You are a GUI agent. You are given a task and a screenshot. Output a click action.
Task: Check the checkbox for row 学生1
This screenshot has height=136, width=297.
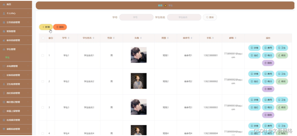(43, 55)
